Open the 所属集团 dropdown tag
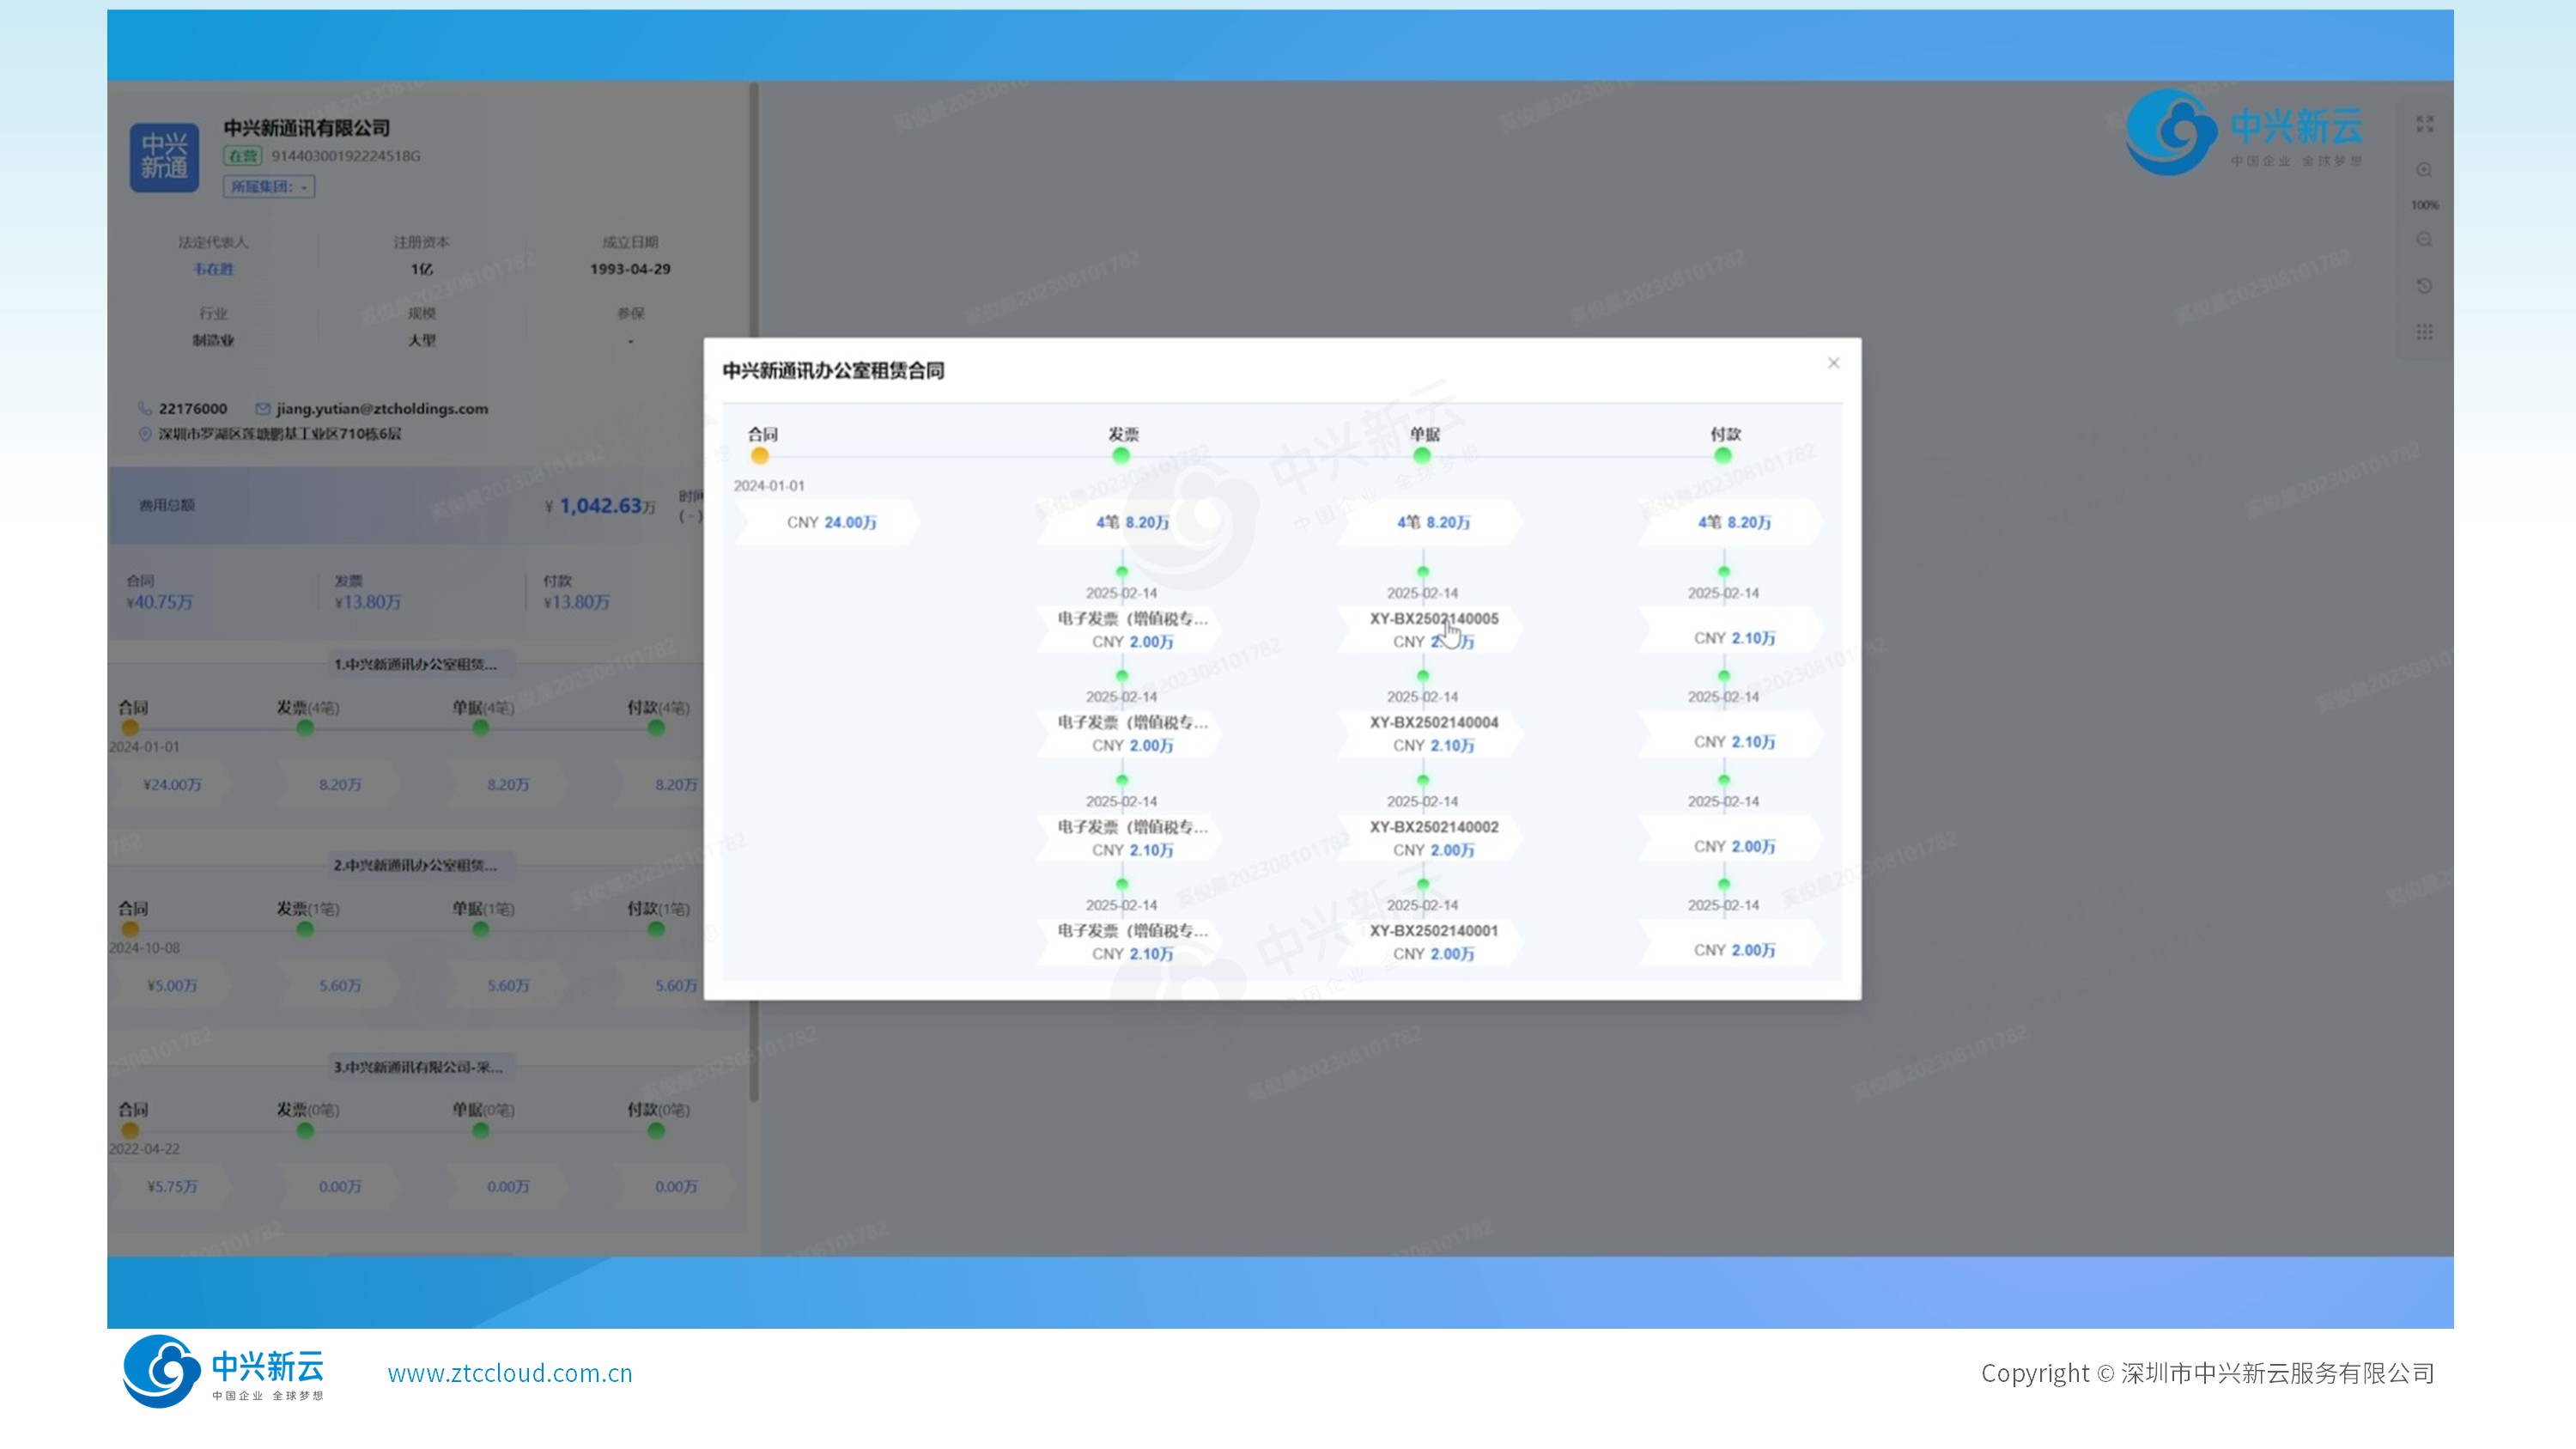Screen dimensions: 2576x1449 coord(269,186)
